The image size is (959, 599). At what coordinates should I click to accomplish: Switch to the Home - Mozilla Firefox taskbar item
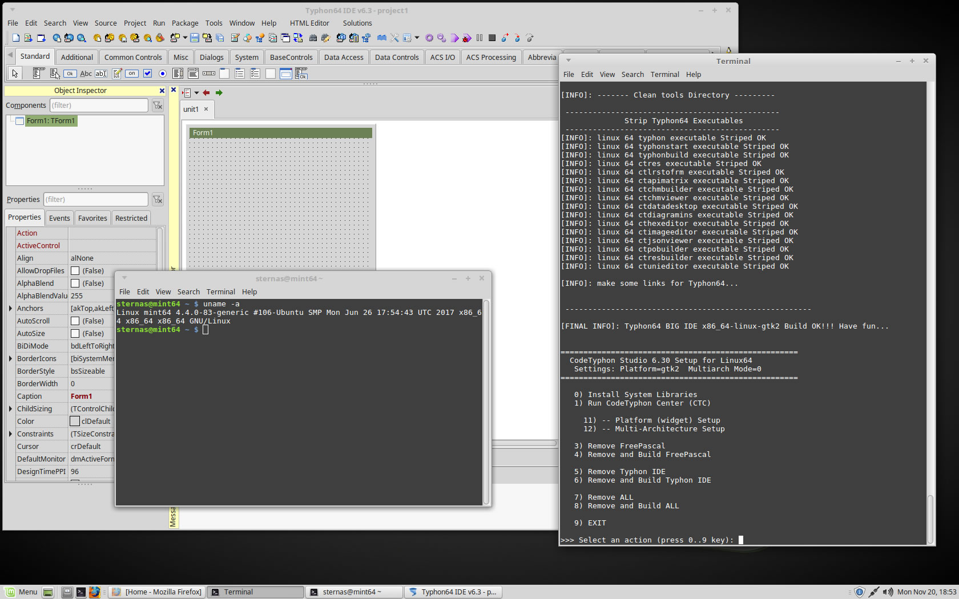[x=157, y=592]
